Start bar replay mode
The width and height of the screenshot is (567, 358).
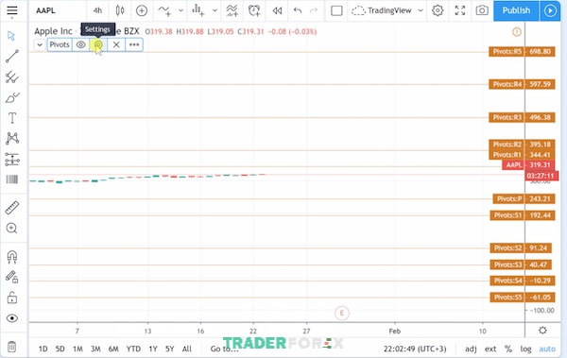[x=277, y=10]
